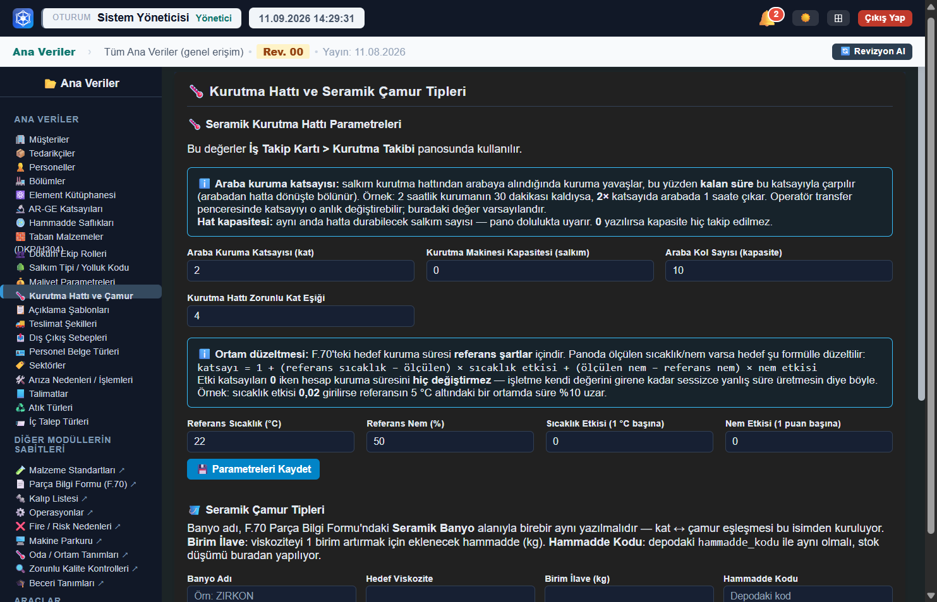Focus the Araba Kuruma Katsayısı field

pos(301,271)
